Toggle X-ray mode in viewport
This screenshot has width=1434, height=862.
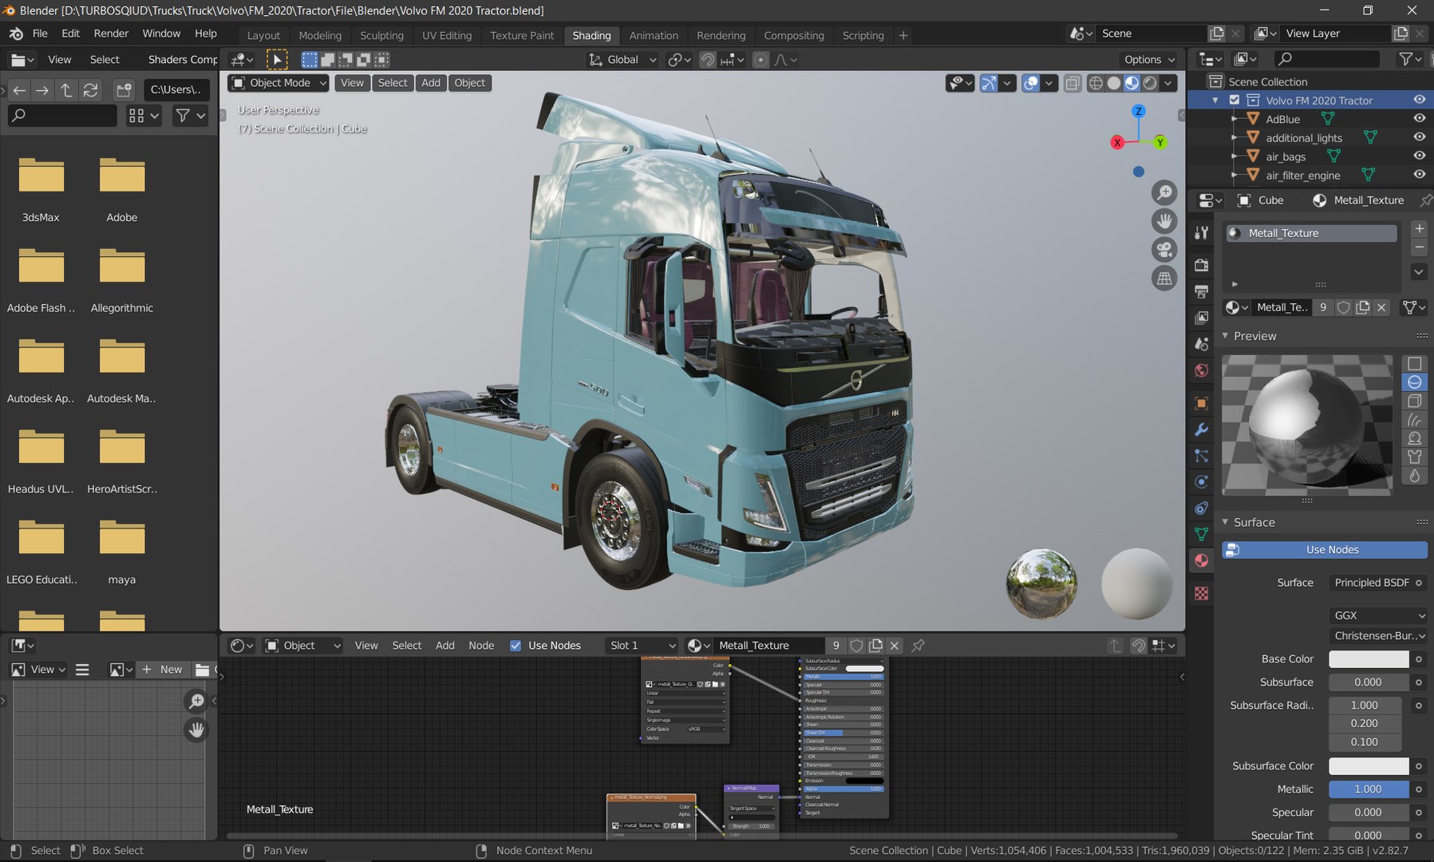click(x=1073, y=83)
